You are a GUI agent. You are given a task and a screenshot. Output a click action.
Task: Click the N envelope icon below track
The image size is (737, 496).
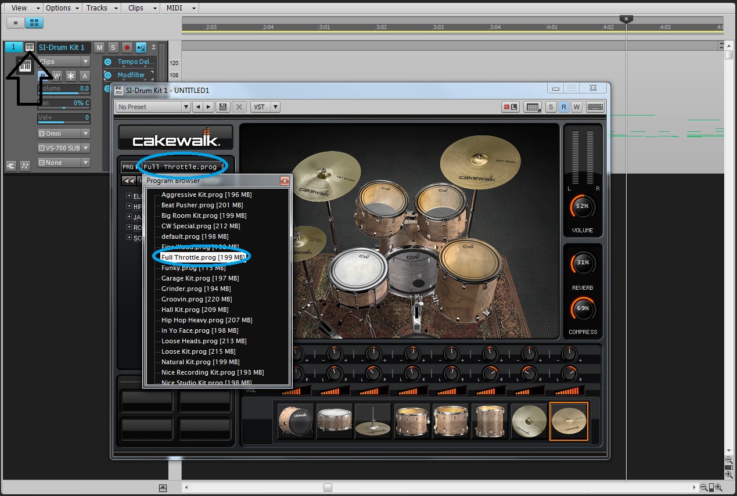click(x=24, y=166)
